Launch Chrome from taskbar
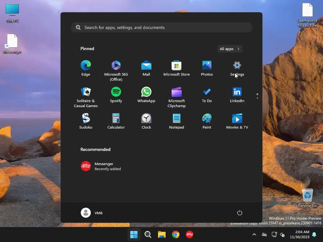This screenshot has height=242, width=323. (x=176, y=234)
